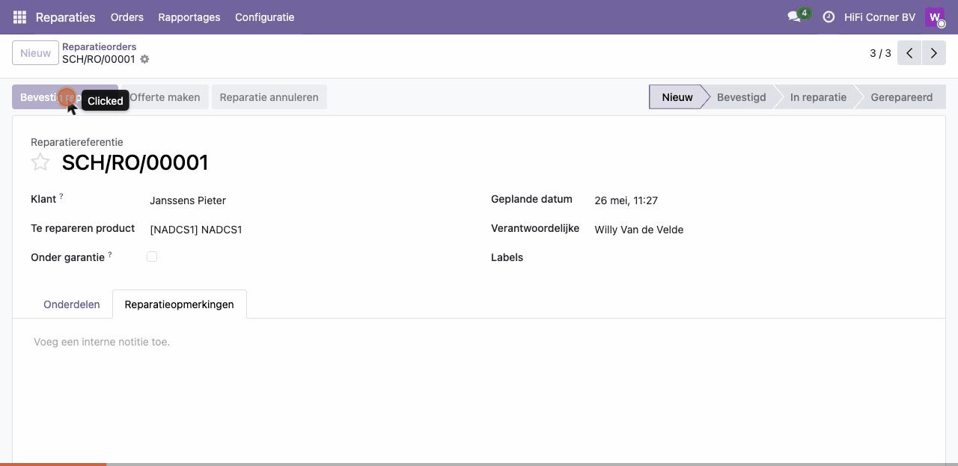
Task: Open the apps grid menu icon
Action: click(19, 16)
